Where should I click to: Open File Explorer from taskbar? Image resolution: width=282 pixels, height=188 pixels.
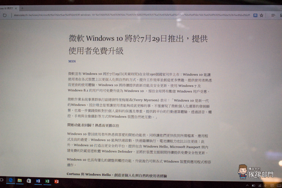coord(20,181)
